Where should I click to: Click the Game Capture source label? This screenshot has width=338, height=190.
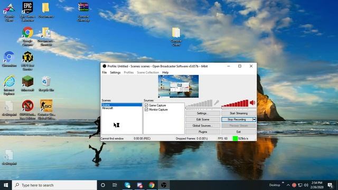[x=157, y=106]
